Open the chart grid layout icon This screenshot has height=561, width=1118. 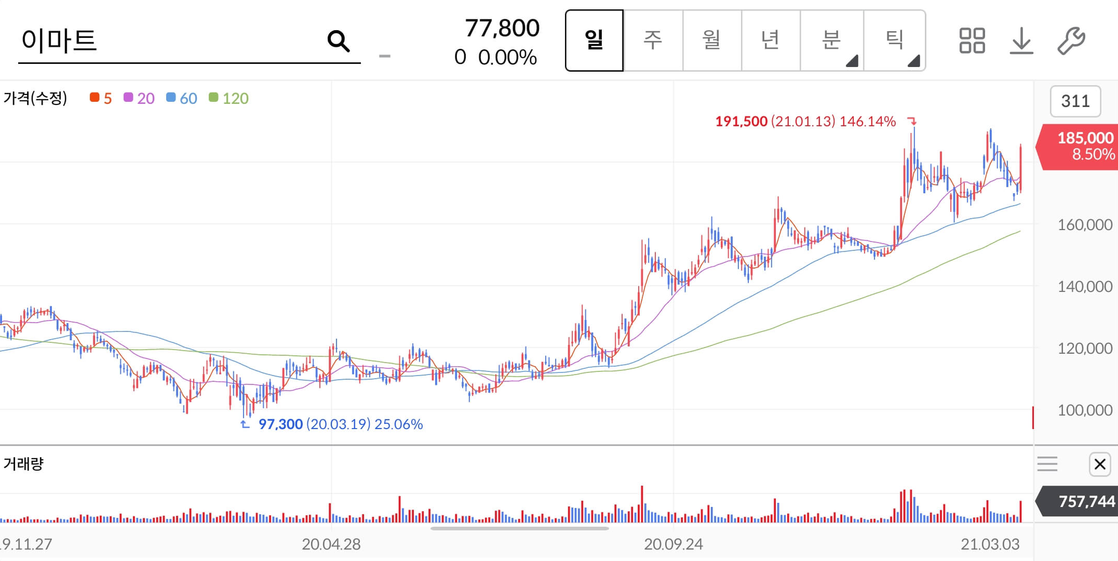point(972,41)
